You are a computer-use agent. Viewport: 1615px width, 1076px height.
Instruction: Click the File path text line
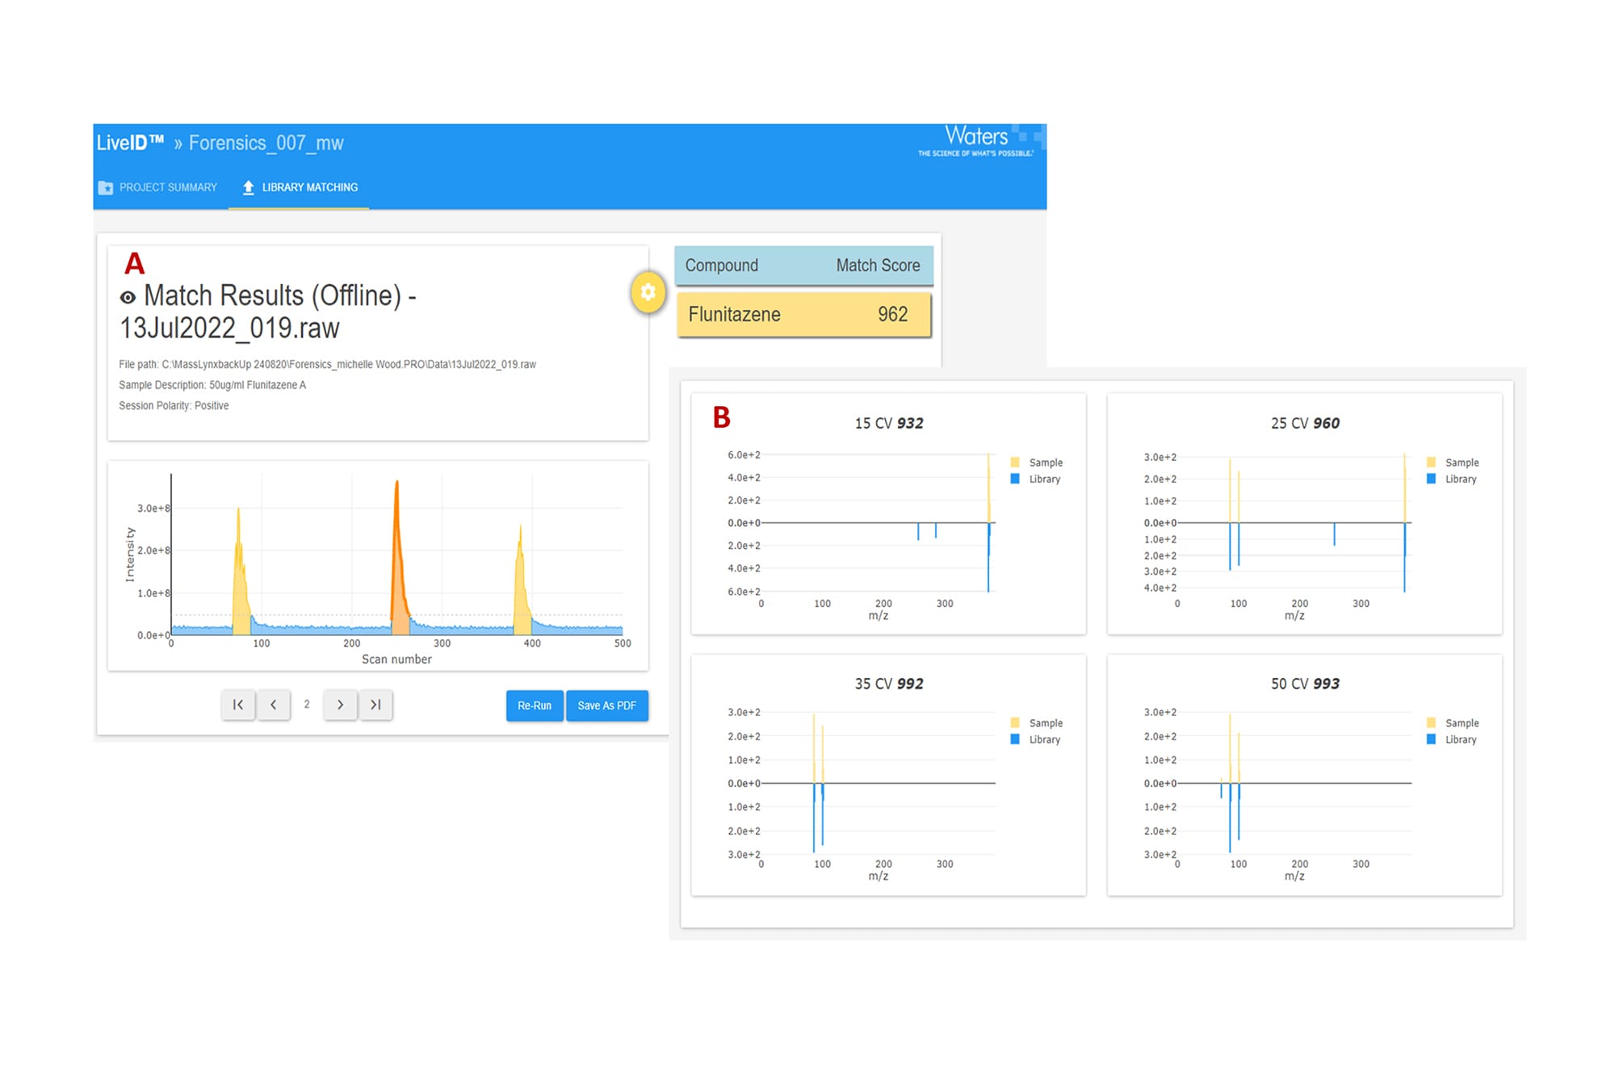(327, 365)
